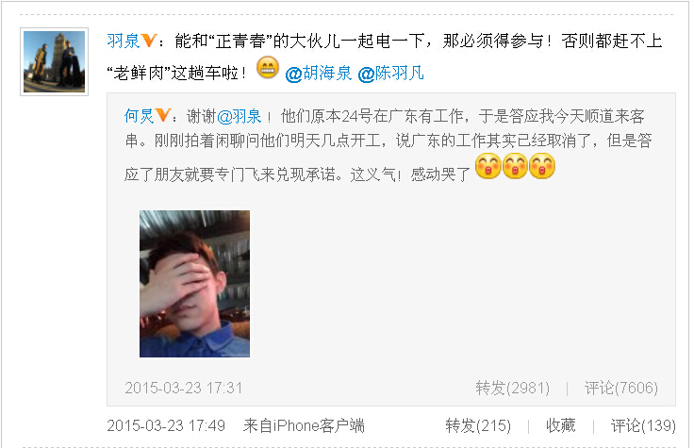Click the first crying emoji after 感动哭了
This screenshot has width=694, height=448.
click(487, 166)
